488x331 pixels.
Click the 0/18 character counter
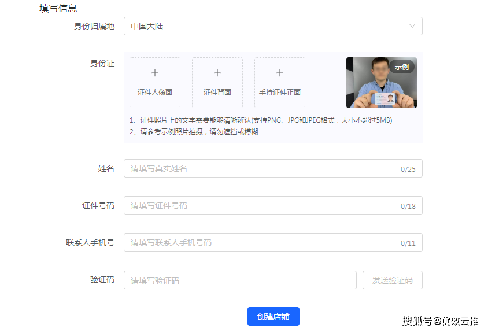[x=408, y=207]
